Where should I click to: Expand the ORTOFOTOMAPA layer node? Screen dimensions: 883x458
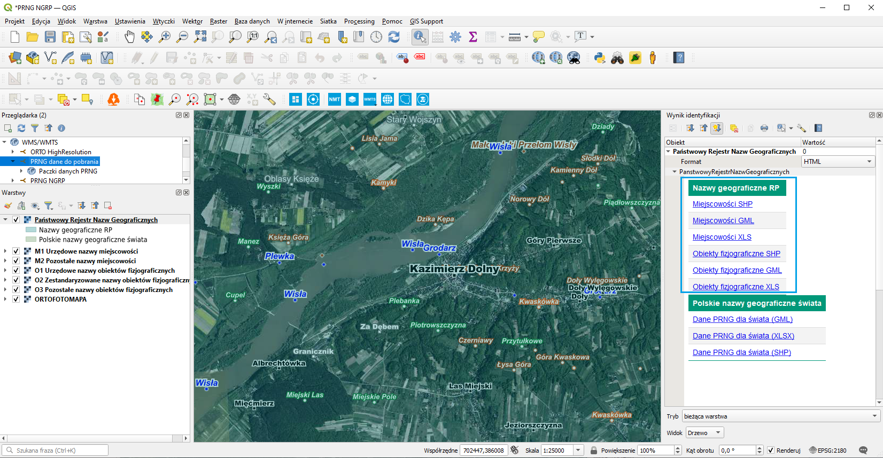click(5, 299)
